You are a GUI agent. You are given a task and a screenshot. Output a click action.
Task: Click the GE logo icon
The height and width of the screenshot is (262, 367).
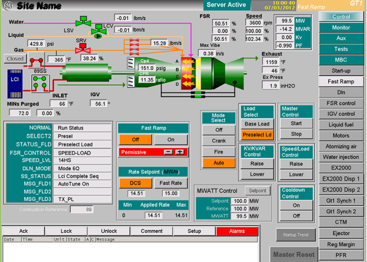coord(7,6)
